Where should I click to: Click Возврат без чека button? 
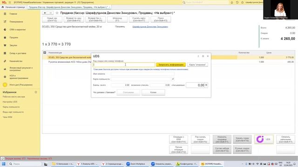click(x=95, y=19)
